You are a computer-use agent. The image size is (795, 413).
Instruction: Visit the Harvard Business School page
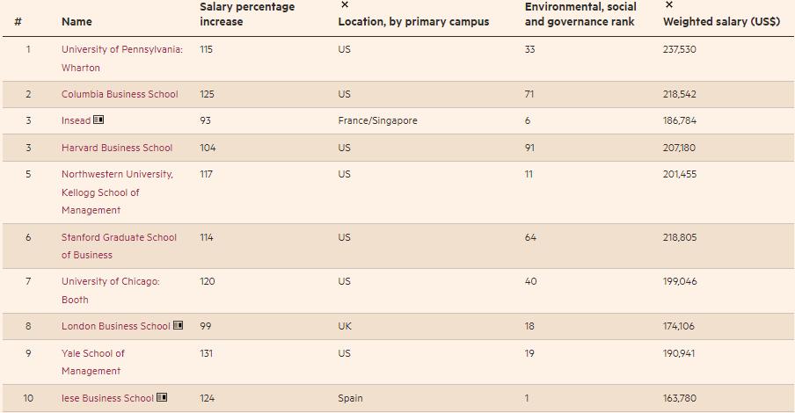tap(117, 148)
